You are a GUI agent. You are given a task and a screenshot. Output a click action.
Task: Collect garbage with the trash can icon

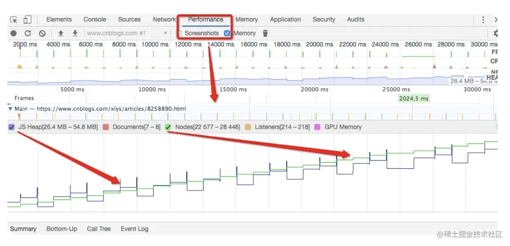pyautogui.click(x=265, y=34)
